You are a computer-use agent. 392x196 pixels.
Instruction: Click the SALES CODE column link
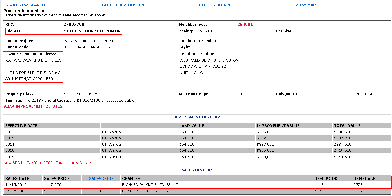point(101,179)
